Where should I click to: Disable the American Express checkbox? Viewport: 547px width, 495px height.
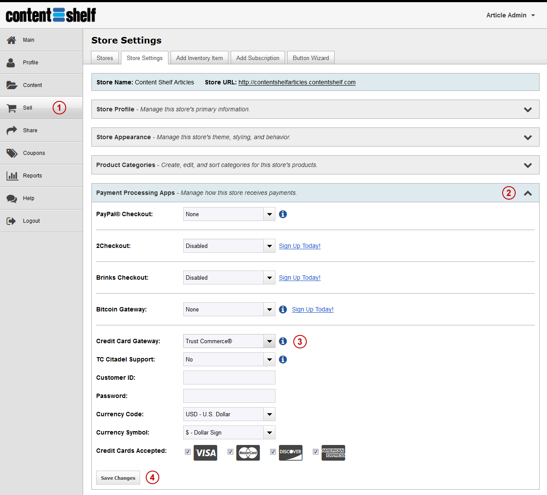(315, 452)
